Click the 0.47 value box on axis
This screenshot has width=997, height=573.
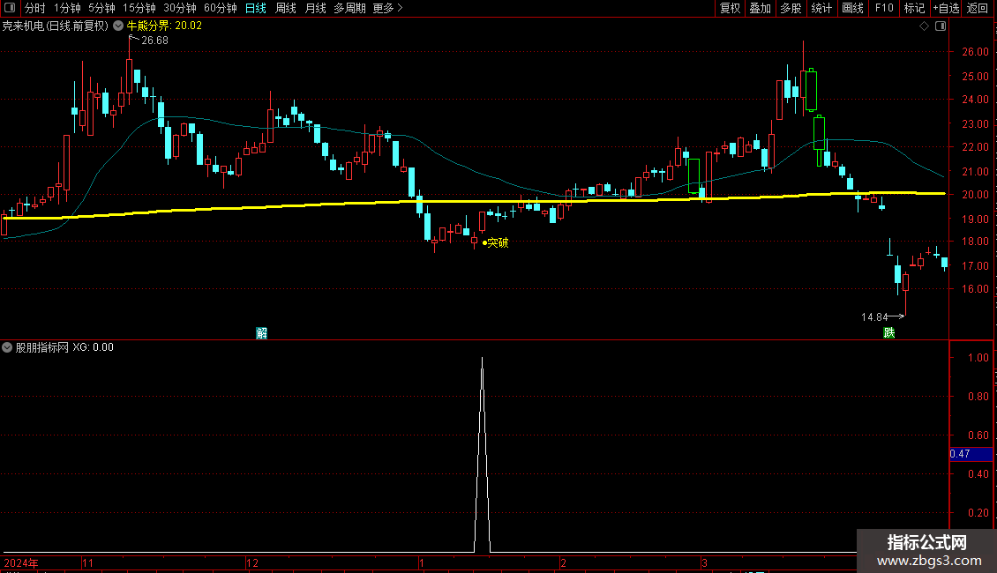point(971,454)
